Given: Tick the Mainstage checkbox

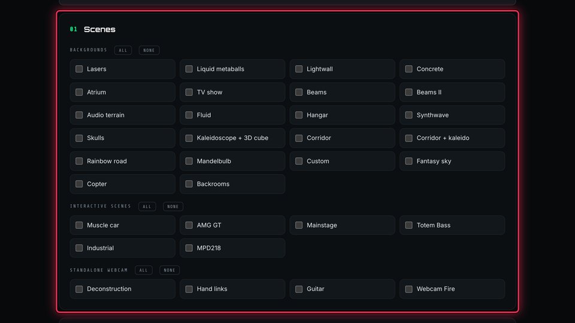Looking at the screenshot, I should [x=299, y=226].
